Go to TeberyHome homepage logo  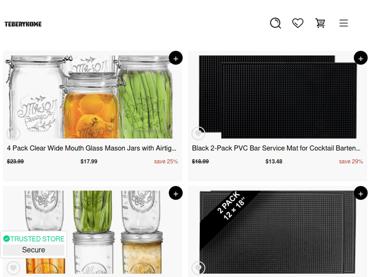pyautogui.click(x=23, y=24)
